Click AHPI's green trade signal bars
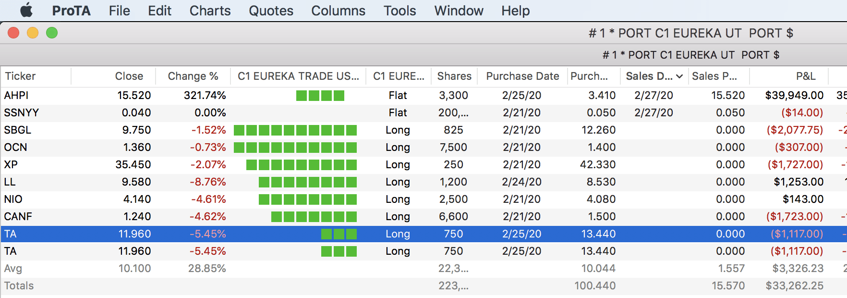 tap(320, 96)
